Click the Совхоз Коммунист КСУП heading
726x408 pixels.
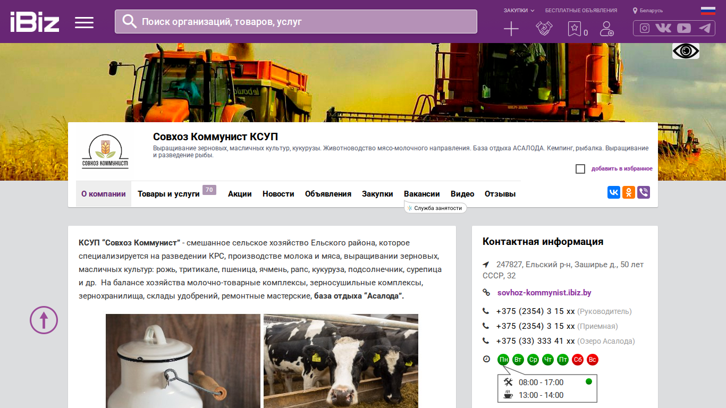[215, 137]
